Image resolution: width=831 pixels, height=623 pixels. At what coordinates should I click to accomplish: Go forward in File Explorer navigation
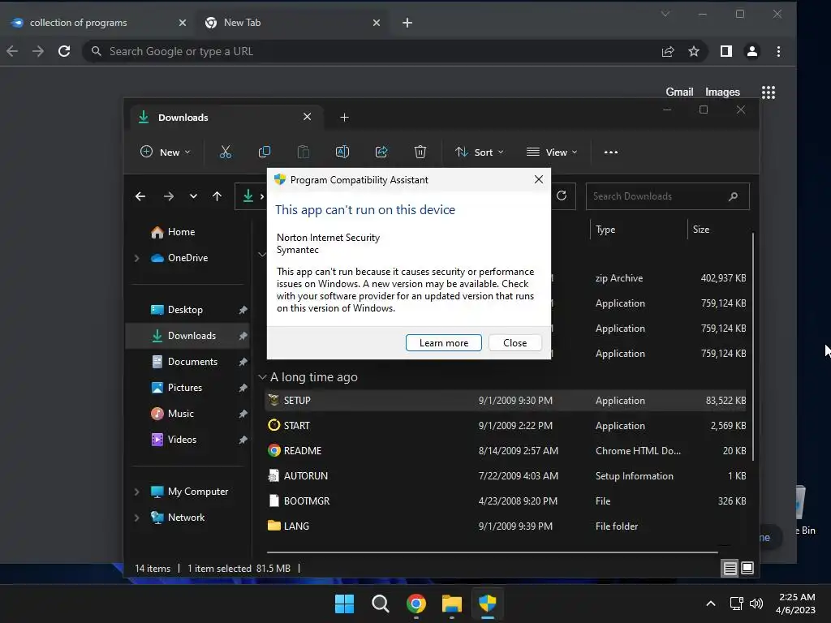[169, 196]
